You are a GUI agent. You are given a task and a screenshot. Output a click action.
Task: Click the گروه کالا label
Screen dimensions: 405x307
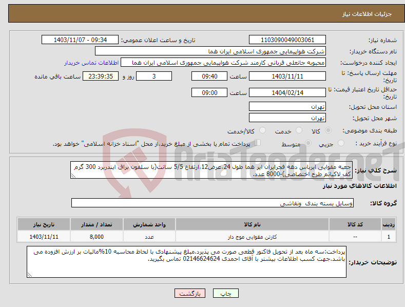383,203
